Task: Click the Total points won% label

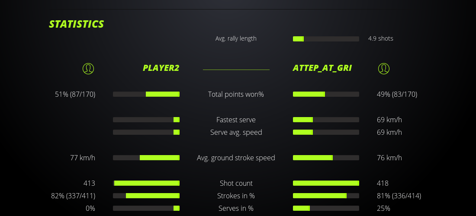Action: click(x=236, y=94)
